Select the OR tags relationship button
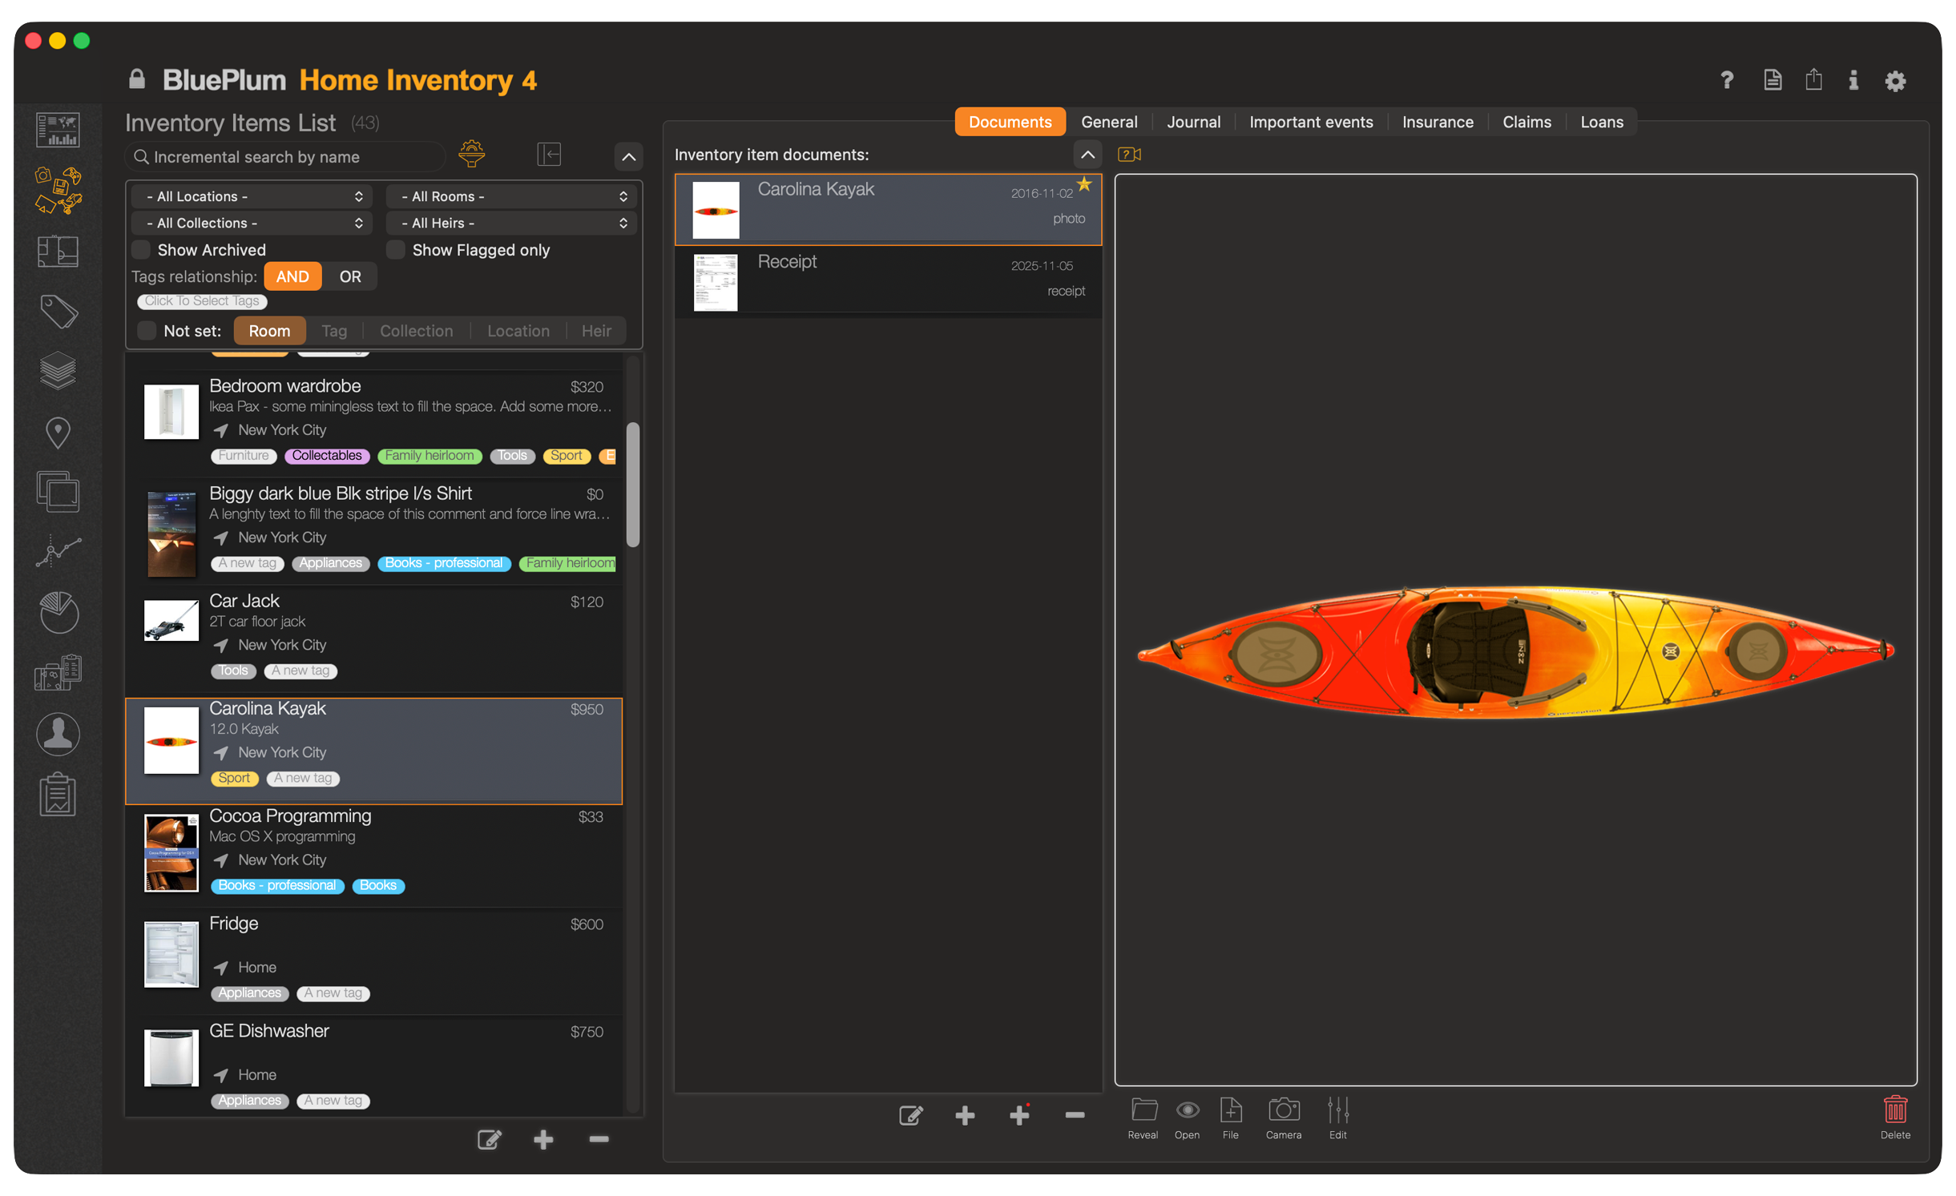The width and height of the screenshot is (1956, 1196). [349, 276]
